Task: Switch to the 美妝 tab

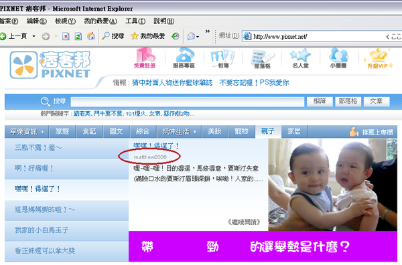Action: [214, 132]
